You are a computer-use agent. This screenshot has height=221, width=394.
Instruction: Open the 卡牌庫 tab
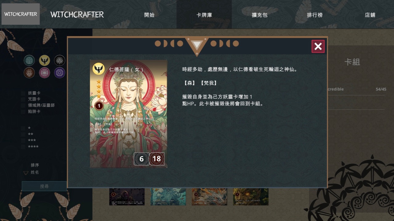pos(204,15)
